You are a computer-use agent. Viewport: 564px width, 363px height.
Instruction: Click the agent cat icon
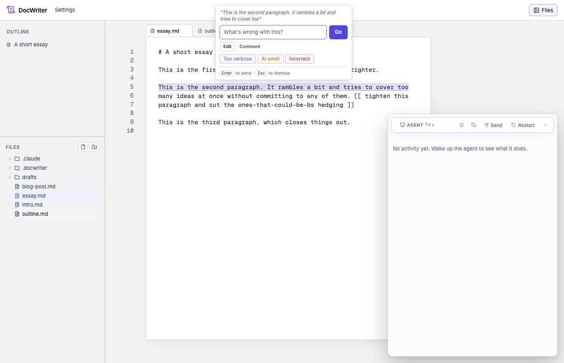click(402, 125)
